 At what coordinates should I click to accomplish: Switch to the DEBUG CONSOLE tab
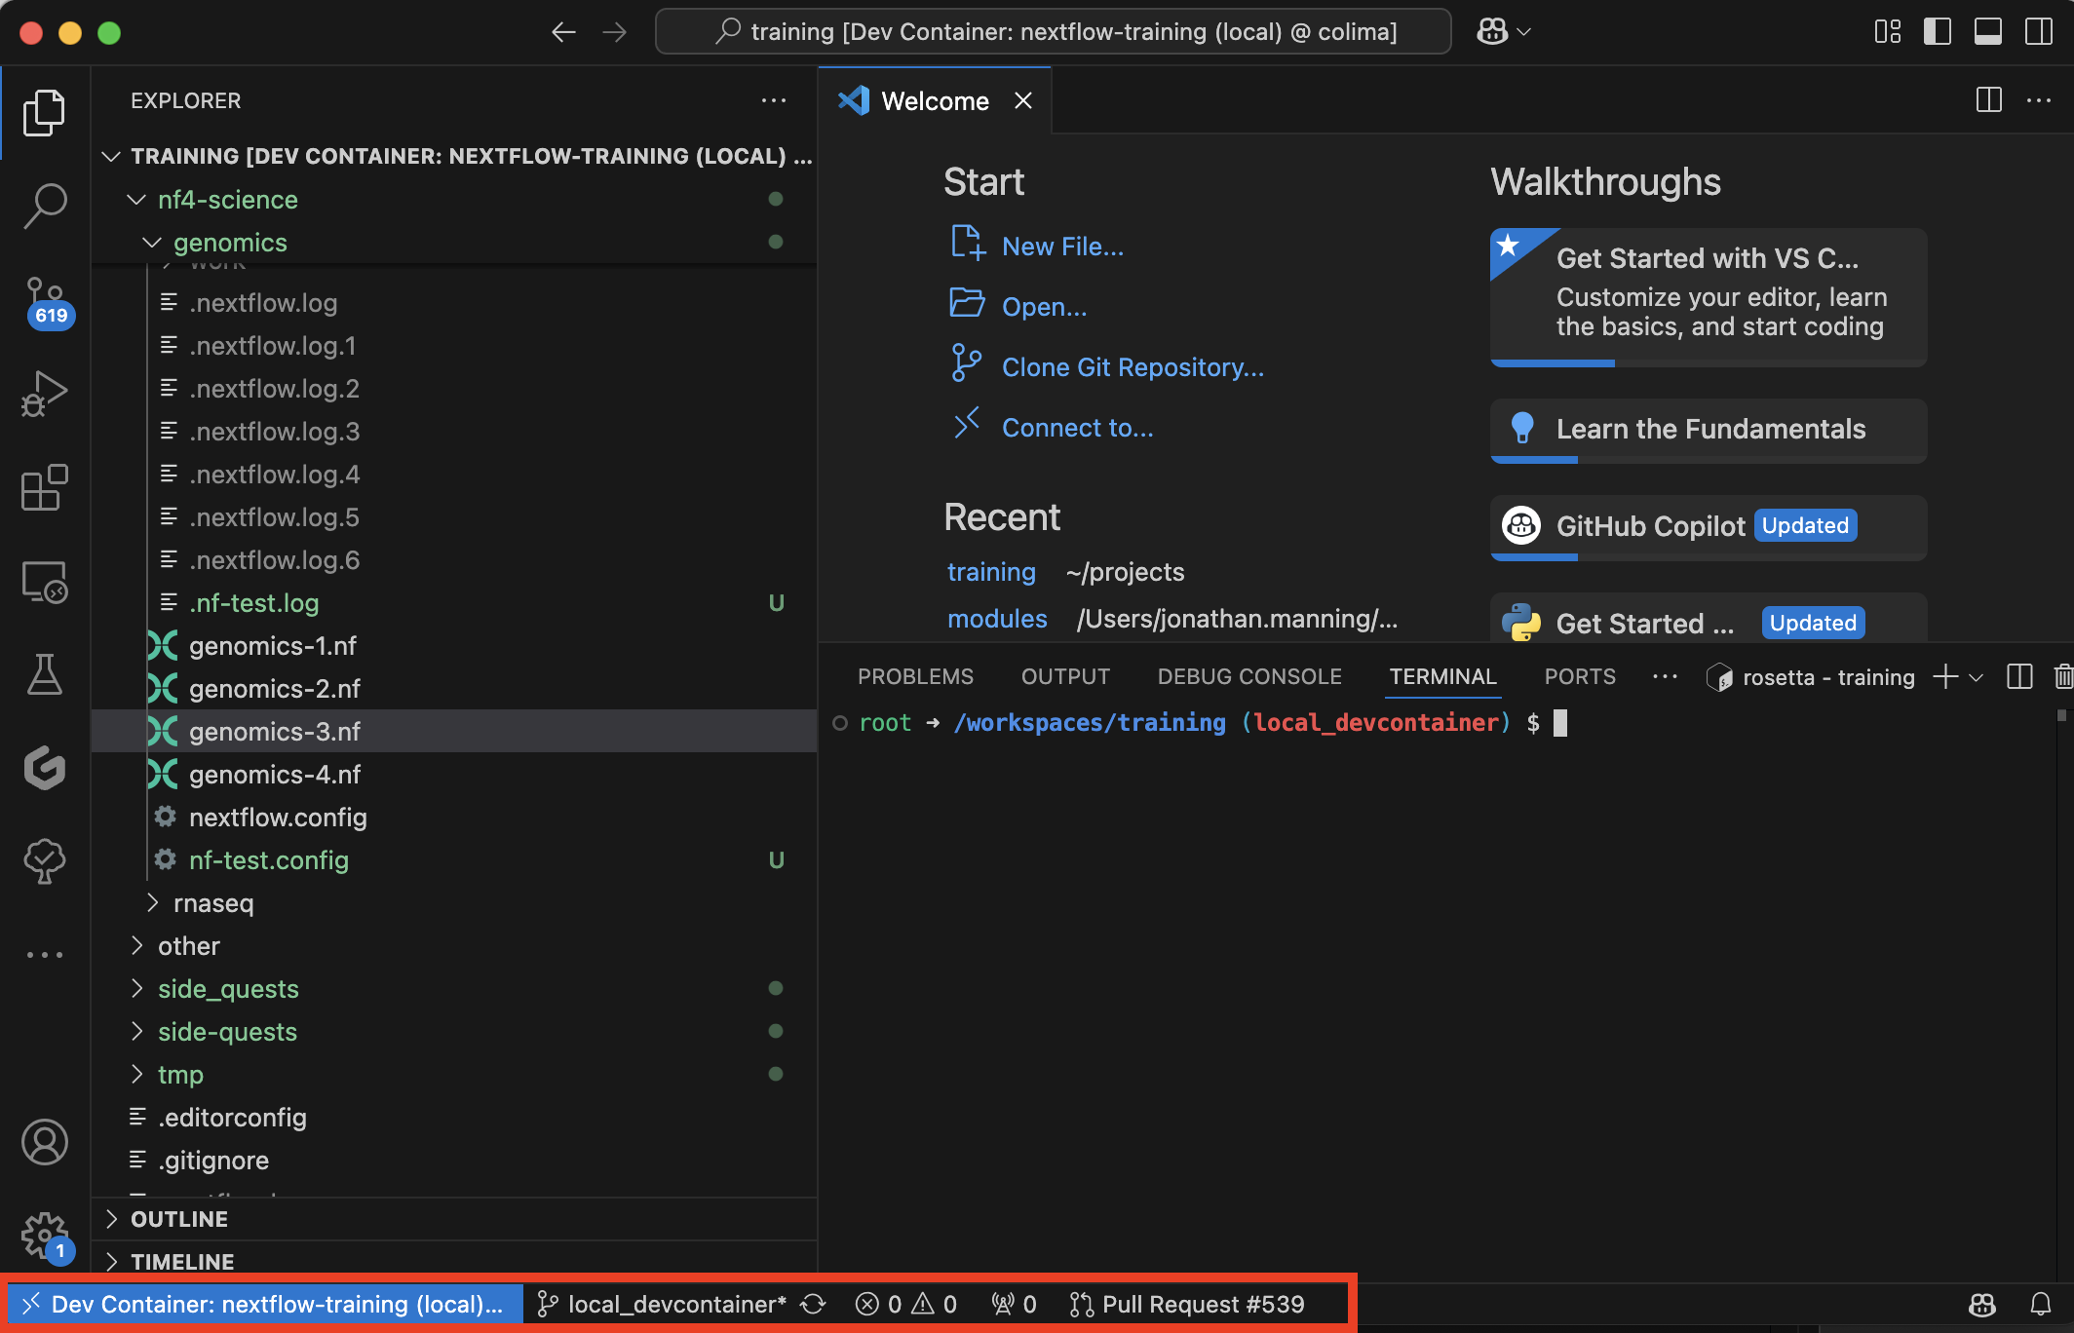pos(1249,677)
